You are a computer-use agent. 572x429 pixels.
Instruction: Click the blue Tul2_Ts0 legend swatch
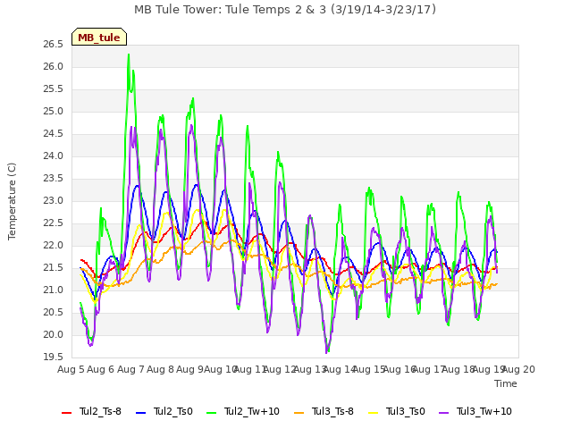(x=141, y=413)
